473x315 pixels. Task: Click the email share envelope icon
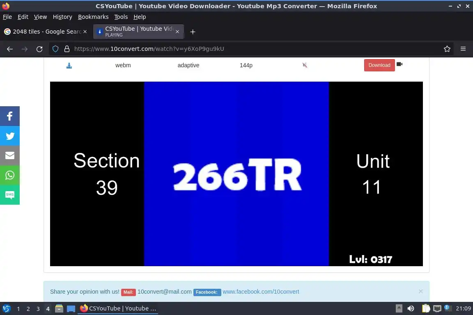point(10,155)
